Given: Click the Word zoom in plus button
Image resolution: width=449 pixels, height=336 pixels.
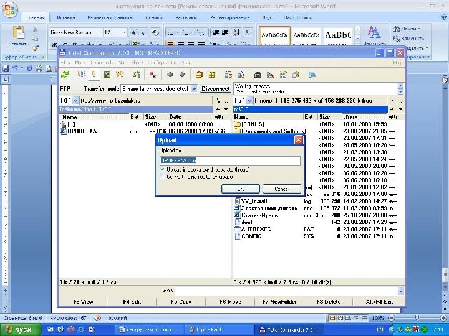Looking at the screenshot, I should coord(443,318).
